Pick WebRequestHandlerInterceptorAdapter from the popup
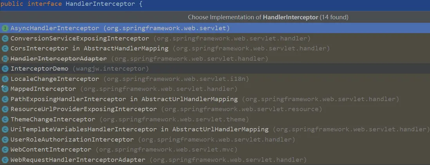The width and height of the screenshot is (430, 165). 78,160
